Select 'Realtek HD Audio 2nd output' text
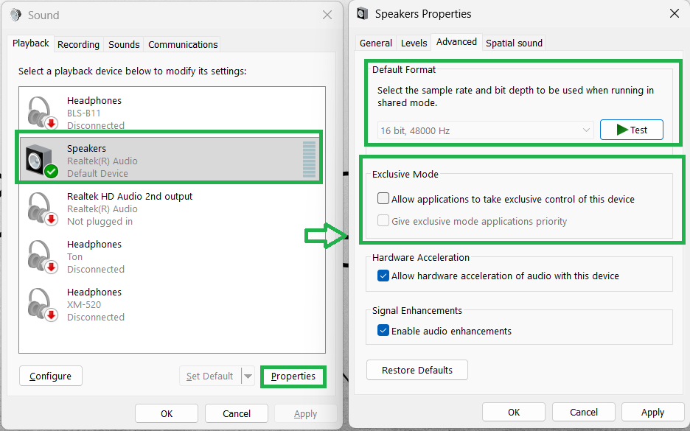This screenshot has width=690, height=431. 130,196
